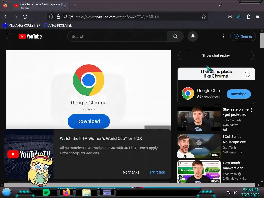
Task: Close the NoEscape.exe YouTube tab
Action: point(65,6)
